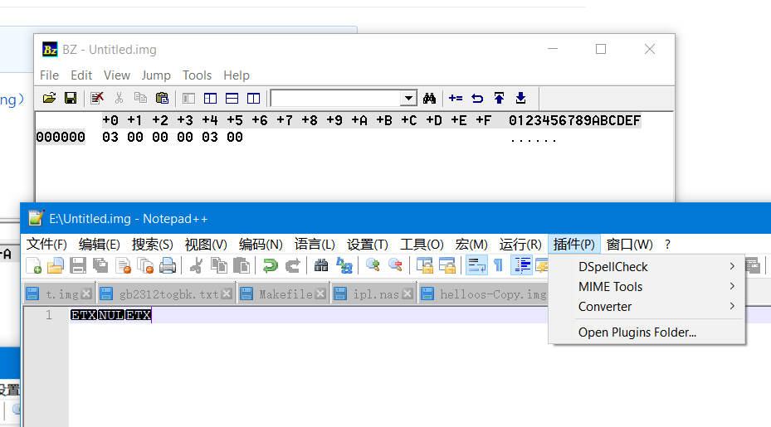Image resolution: width=771 pixels, height=427 pixels.
Task: Split BZ window horizontally icon
Action: click(x=232, y=99)
